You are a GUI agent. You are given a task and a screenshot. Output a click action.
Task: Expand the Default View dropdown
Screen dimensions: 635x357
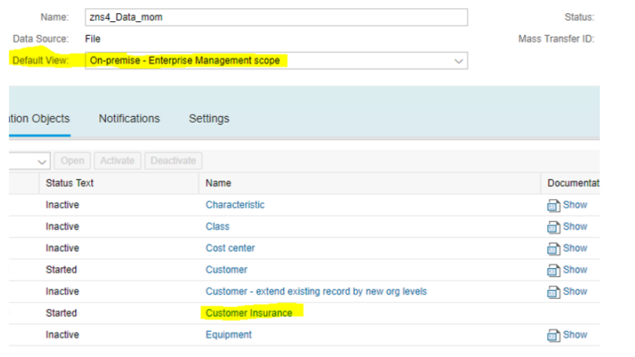point(459,61)
